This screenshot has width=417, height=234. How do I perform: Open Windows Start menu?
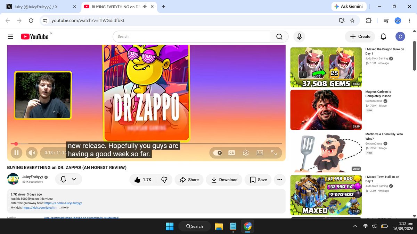(170, 226)
